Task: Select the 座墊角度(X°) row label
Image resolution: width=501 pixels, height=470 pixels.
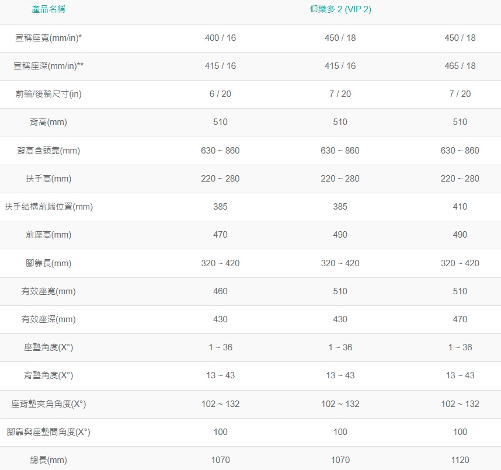Action: pyautogui.click(x=48, y=347)
